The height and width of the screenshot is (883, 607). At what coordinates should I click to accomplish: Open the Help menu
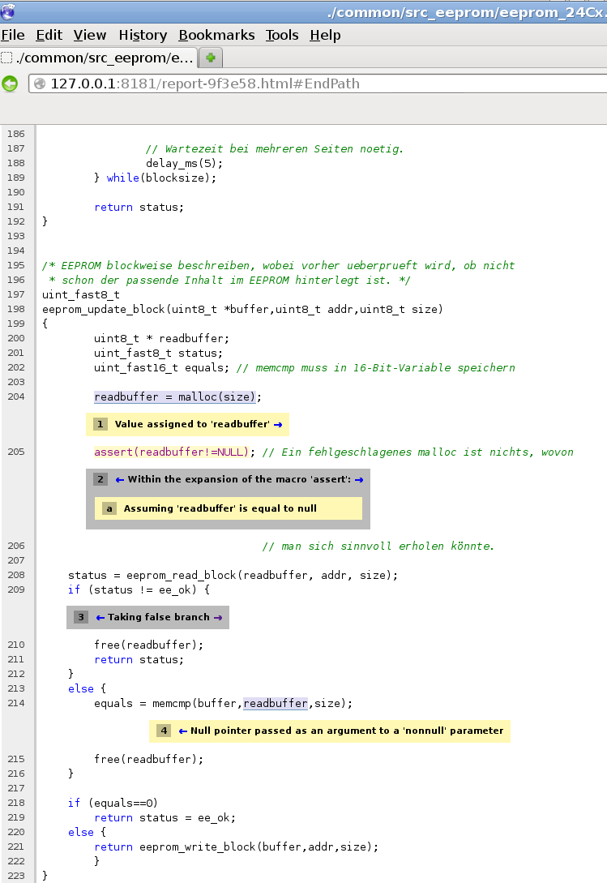point(325,35)
